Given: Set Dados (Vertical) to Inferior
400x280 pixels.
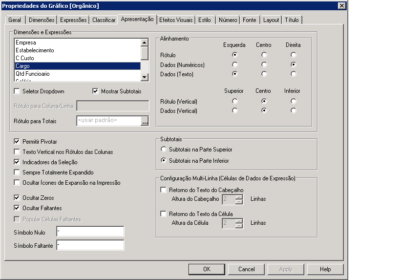Looking at the screenshot, I should pos(294,110).
